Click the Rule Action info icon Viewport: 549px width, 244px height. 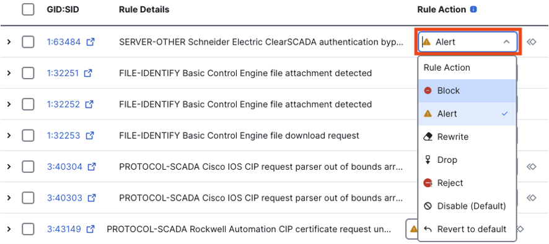pos(473,9)
